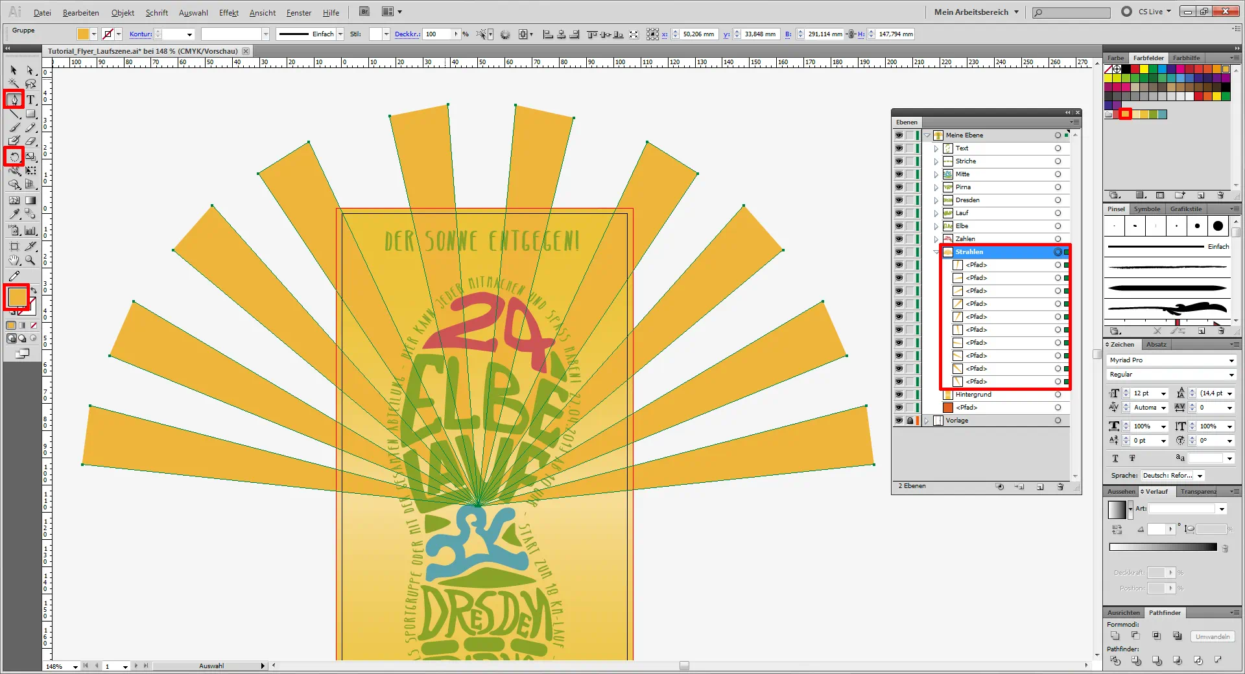This screenshot has width=1245, height=674.
Task: Collapse the Strahlen layer group
Action: [936, 252]
